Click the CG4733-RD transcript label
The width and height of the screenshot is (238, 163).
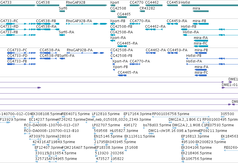click(9, 26)
